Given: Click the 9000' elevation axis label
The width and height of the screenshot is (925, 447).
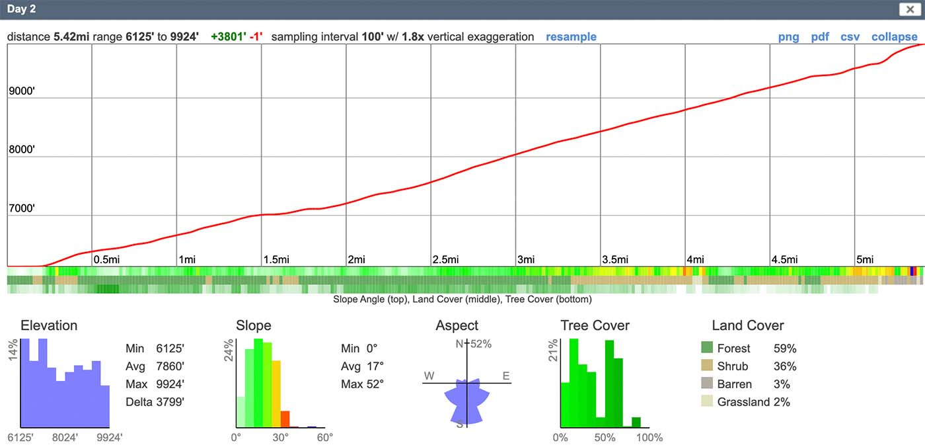Looking at the screenshot, I should (22, 91).
